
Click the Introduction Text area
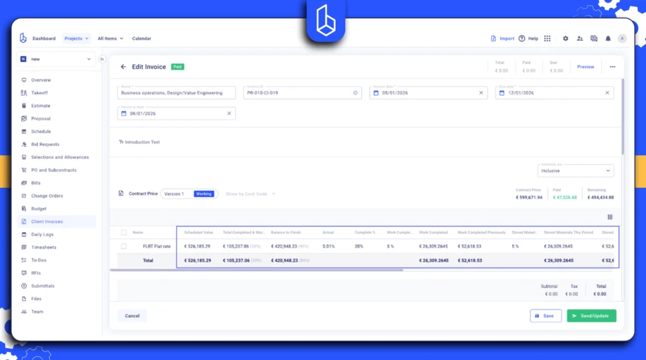tap(139, 142)
